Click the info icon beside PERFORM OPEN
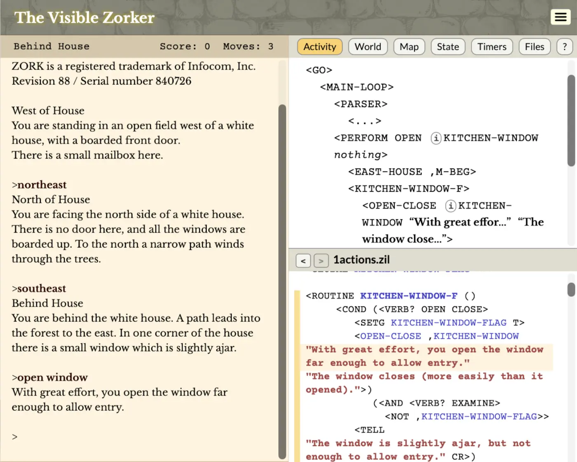Screen dimensions: 577x462 436,138
